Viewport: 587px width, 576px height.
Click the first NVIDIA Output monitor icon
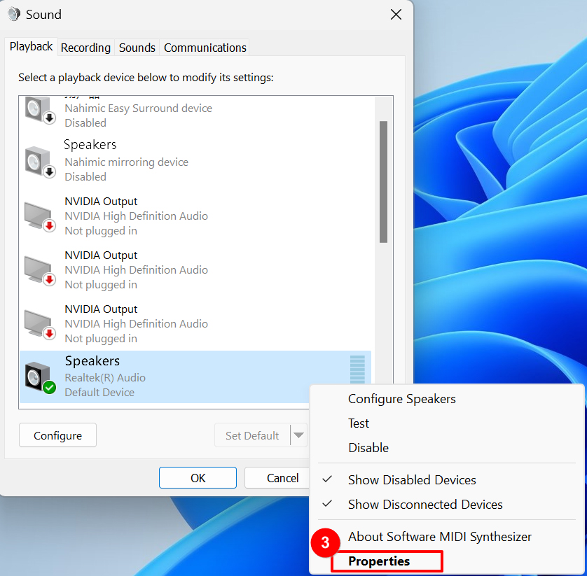click(41, 216)
